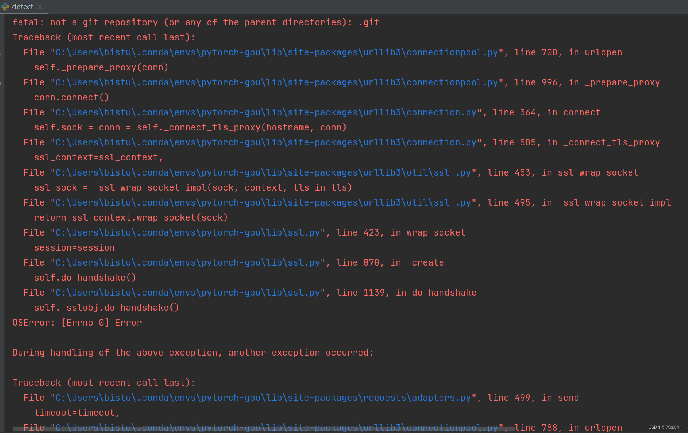Click the 'self._prepare_proxy(conn)' line
This screenshot has width=688, height=433.
point(101,67)
